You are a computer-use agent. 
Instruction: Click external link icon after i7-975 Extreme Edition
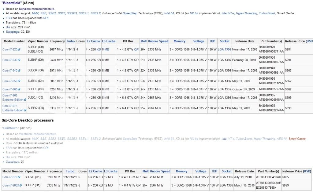click(25, 110)
